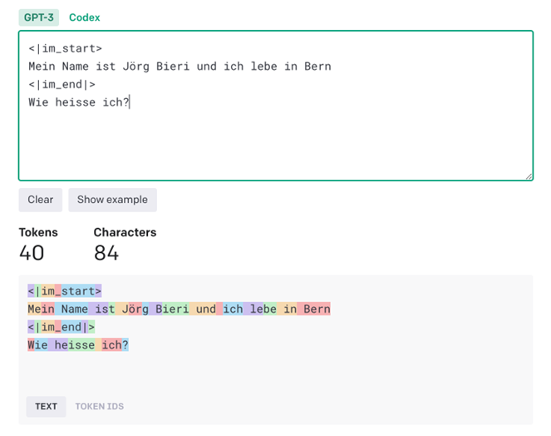551x436 pixels.
Task: Switch to TOKEN IDS view
Action: tap(100, 406)
